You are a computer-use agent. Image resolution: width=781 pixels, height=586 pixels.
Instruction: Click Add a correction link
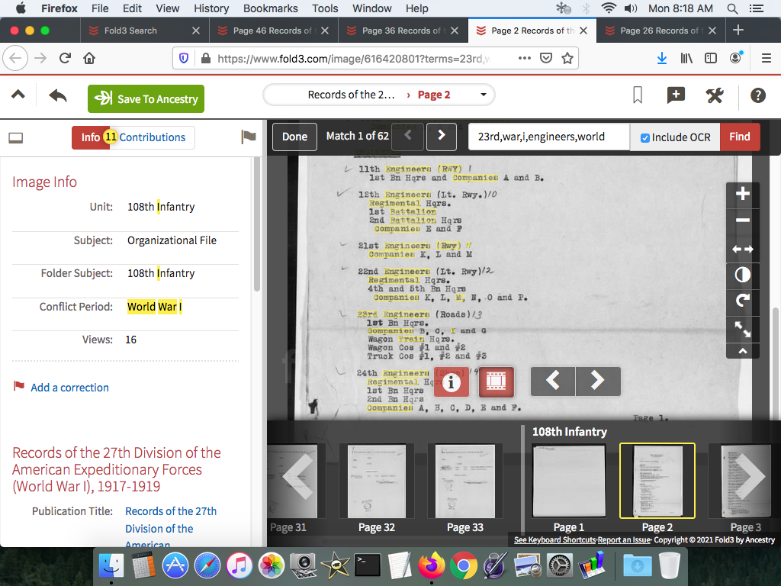click(69, 388)
